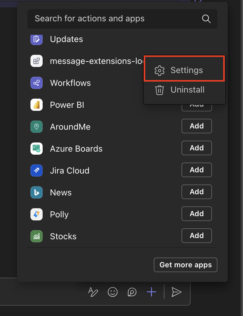Click the message-extensions app icon
This screenshot has height=316, width=243.
point(37,61)
